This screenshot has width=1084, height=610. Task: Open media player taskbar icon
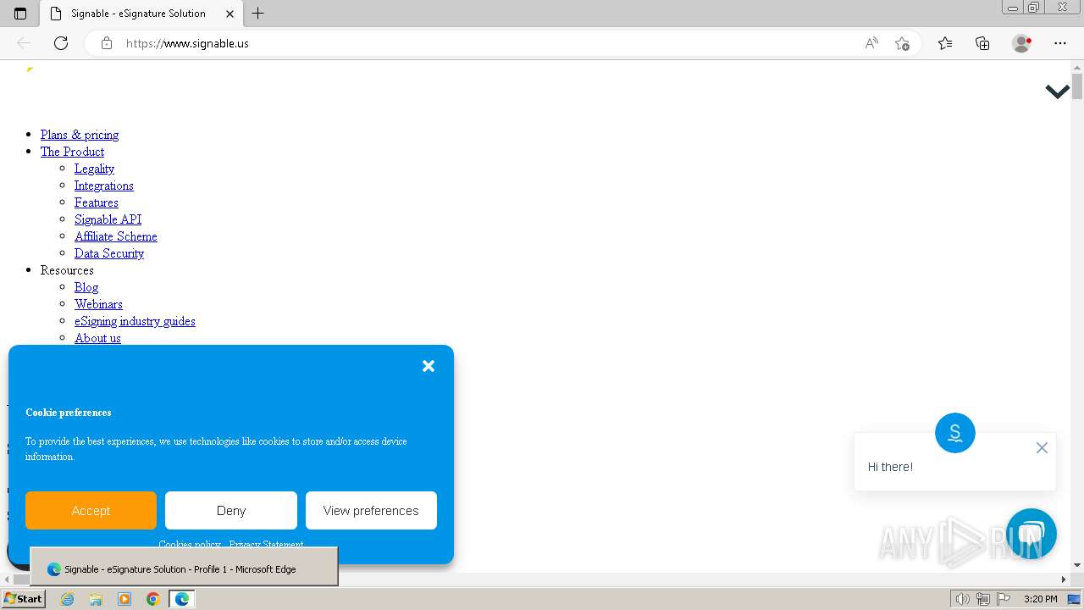(x=124, y=599)
